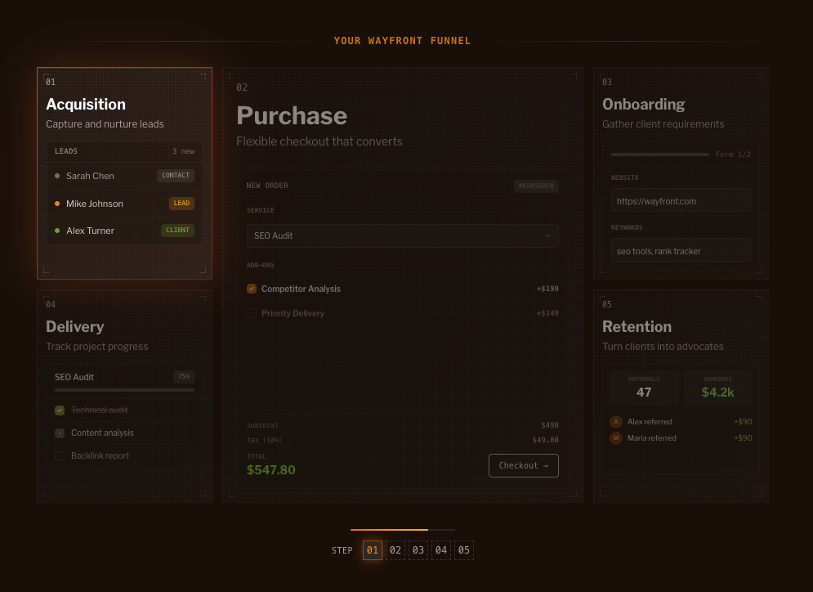Screen dimensions: 813x592
Task: Click Maria's avatar in referral list
Action: [x=616, y=438]
